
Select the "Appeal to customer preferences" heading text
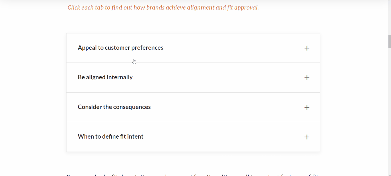point(120,48)
